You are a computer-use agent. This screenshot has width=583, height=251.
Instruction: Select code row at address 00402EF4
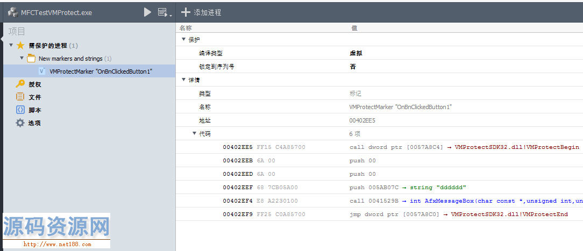(x=379, y=200)
